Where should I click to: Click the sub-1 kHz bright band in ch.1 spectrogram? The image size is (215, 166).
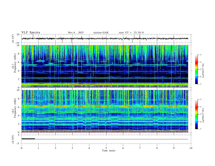click(x=105, y=85)
